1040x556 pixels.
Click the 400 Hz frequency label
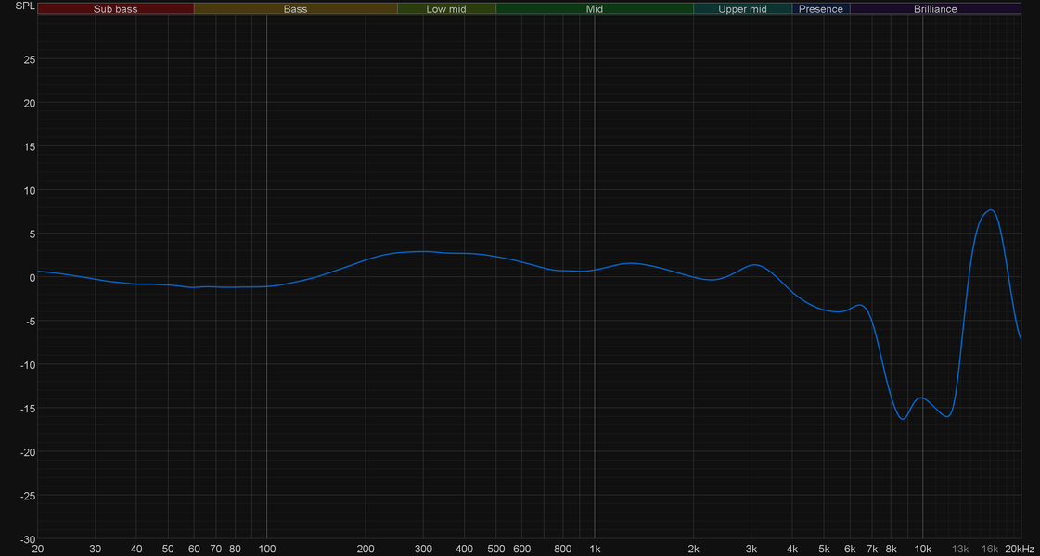[464, 549]
